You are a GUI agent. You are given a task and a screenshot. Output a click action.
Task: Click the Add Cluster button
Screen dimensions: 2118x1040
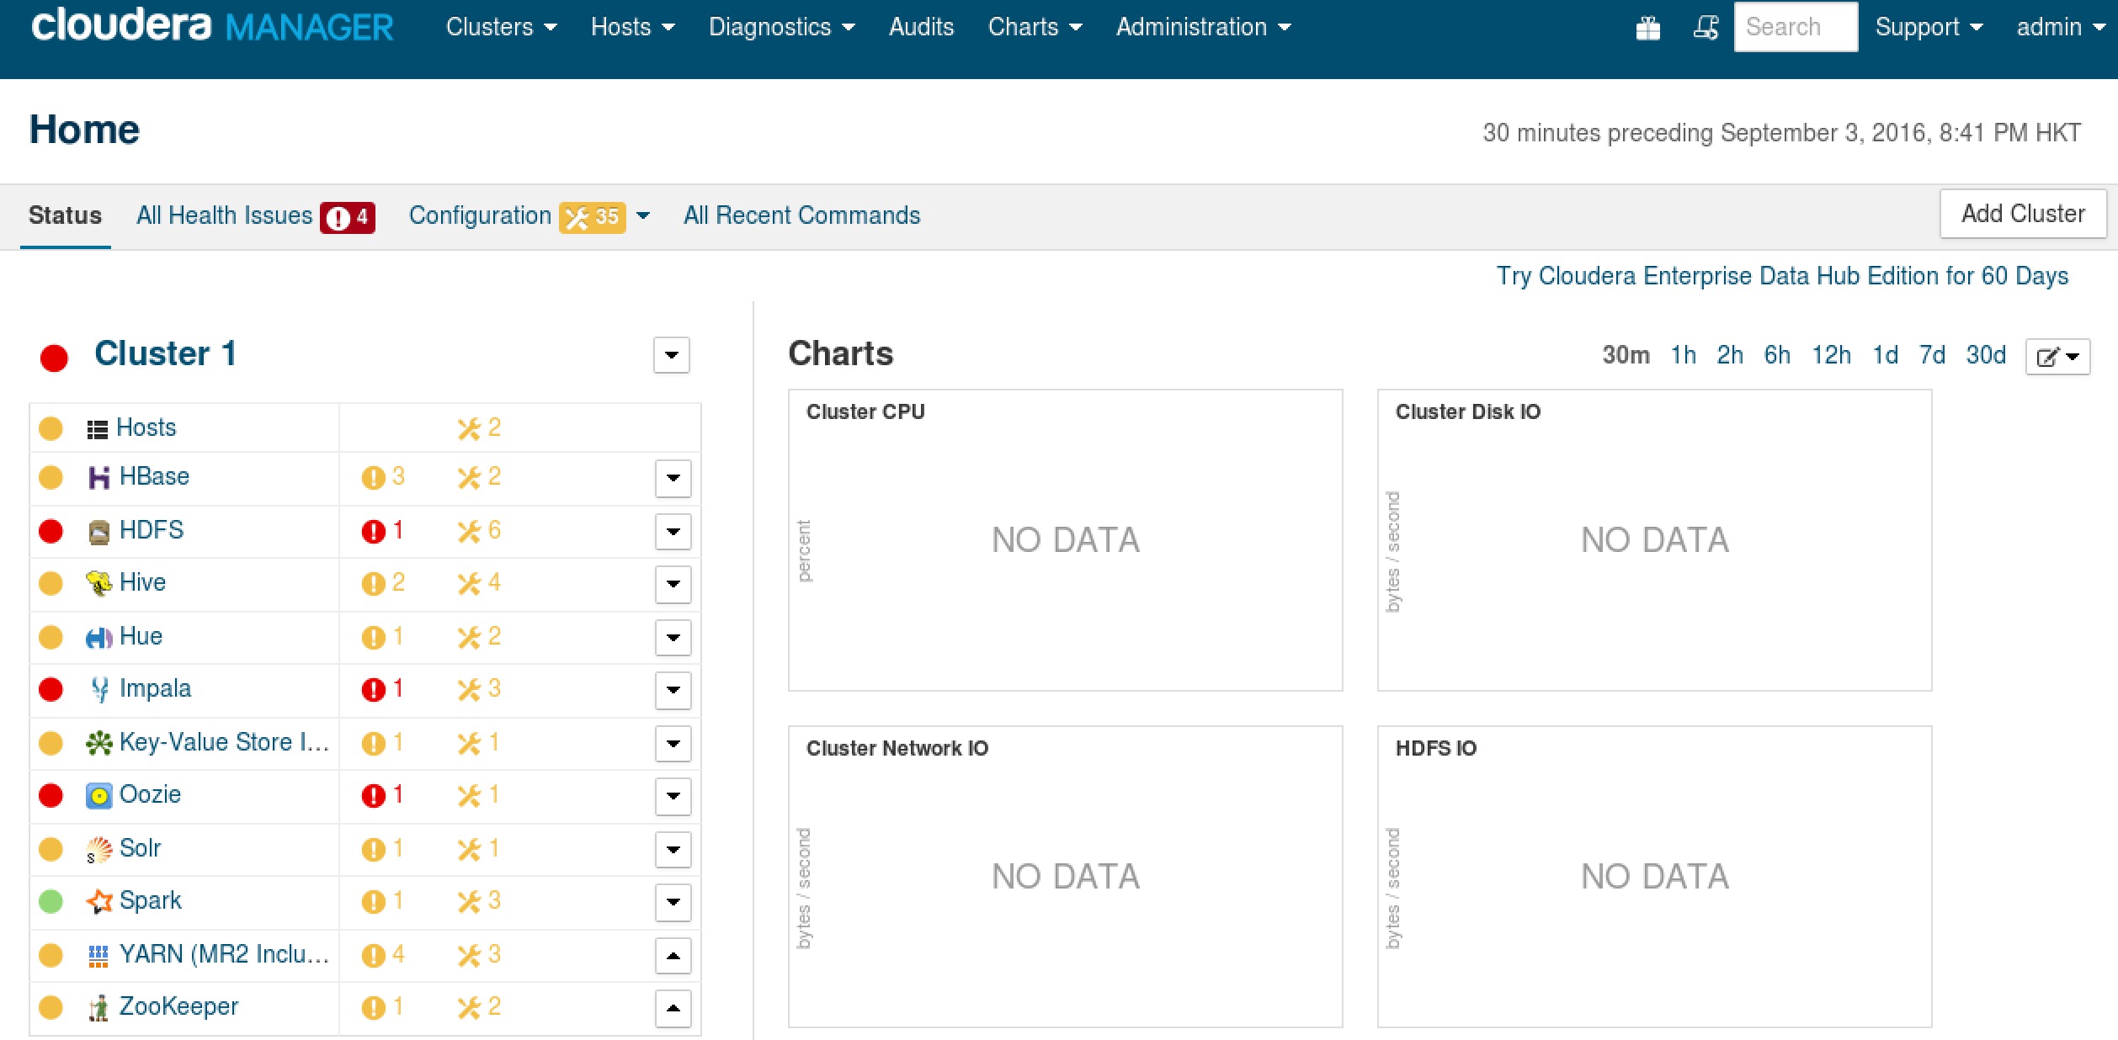(x=2022, y=214)
